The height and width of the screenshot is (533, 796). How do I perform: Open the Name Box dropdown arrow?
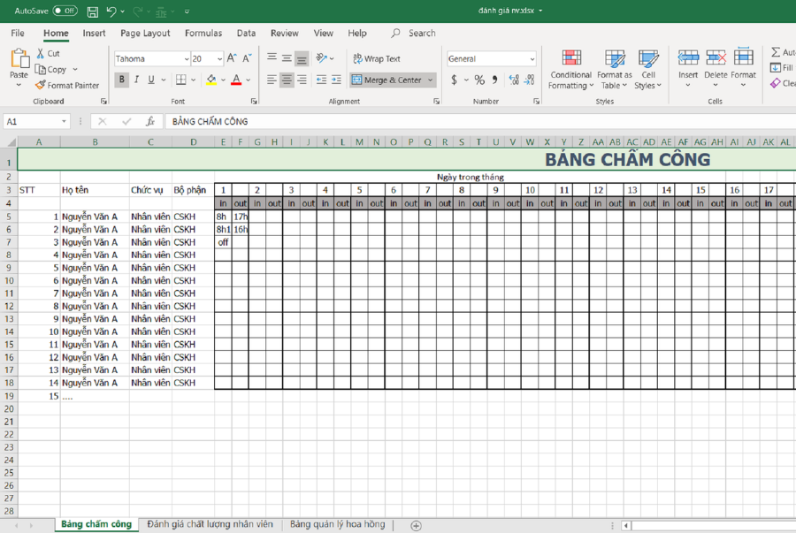[64, 121]
